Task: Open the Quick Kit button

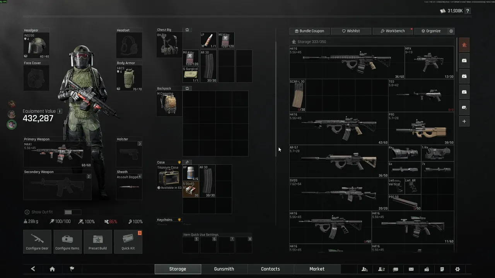Action: pos(128,242)
